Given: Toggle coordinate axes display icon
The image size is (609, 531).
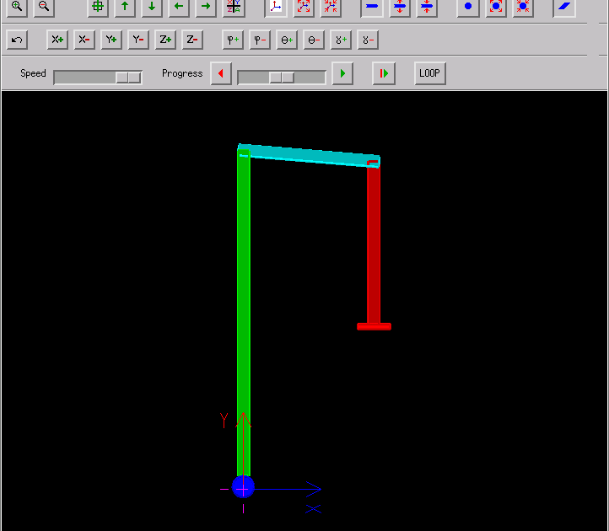Looking at the screenshot, I should click(x=276, y=6).
